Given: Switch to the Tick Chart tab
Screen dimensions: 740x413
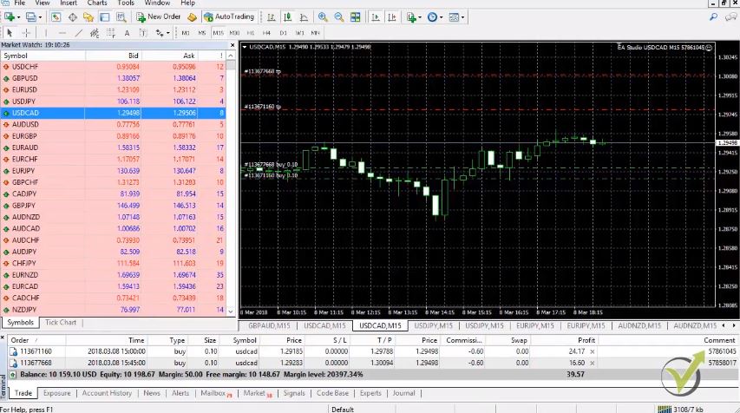Looking at the screenshot, I should (61, 323).
